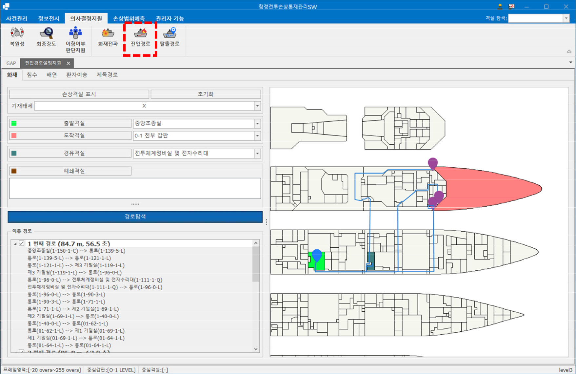The height and width of the screenshot is (374, 576).
Task: Open the 경유격실 dropdown list
Action: [257, 153]
